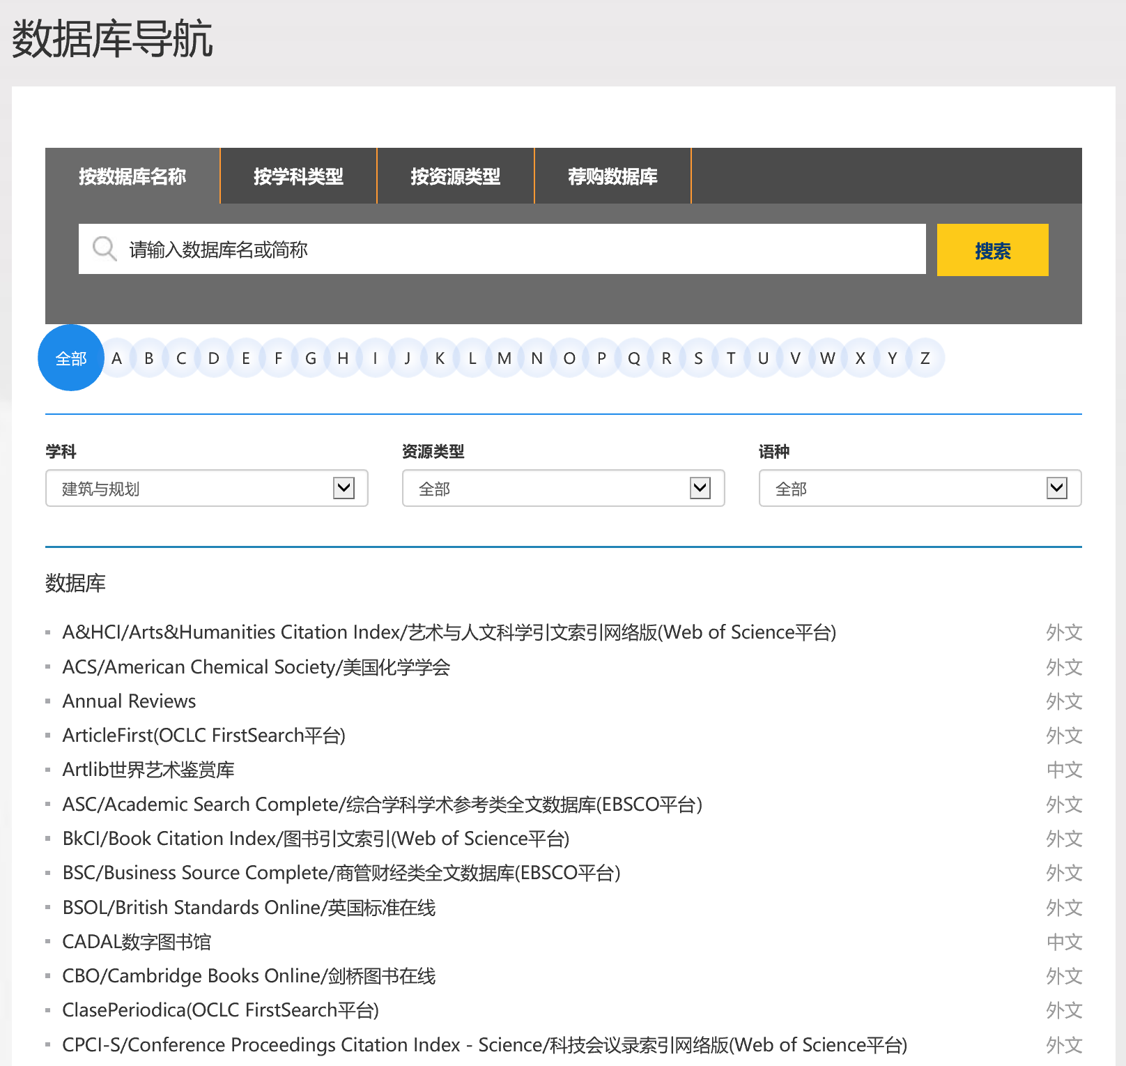Filter databases by letter C
The image size is (1126, 1066).
coord(181,358)
